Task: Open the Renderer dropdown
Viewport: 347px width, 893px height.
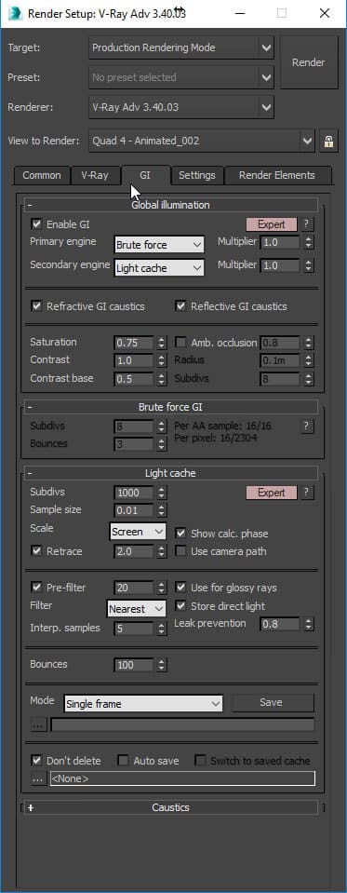Action: (180, 106)
